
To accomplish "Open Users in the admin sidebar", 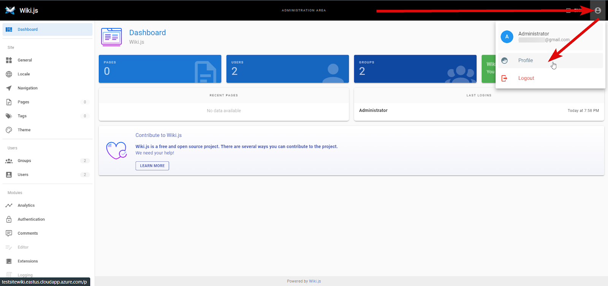I will (x=47, y=175).
